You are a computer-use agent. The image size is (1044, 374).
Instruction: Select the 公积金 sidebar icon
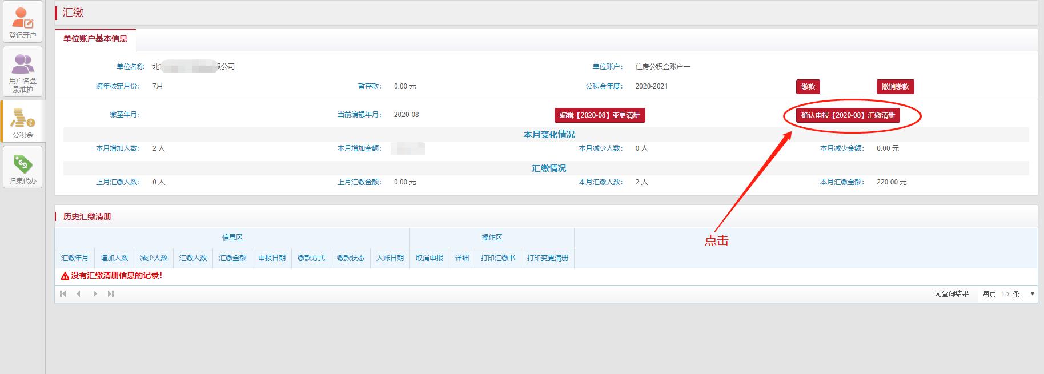(22, 122)
